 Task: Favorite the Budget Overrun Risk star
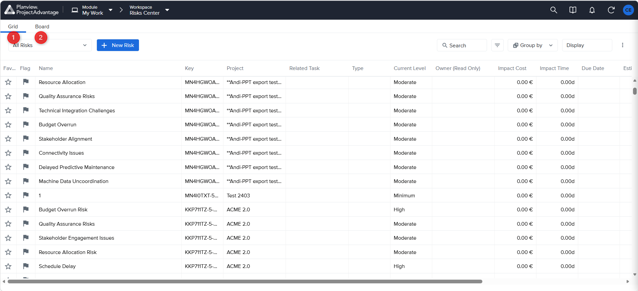(8, 210)
